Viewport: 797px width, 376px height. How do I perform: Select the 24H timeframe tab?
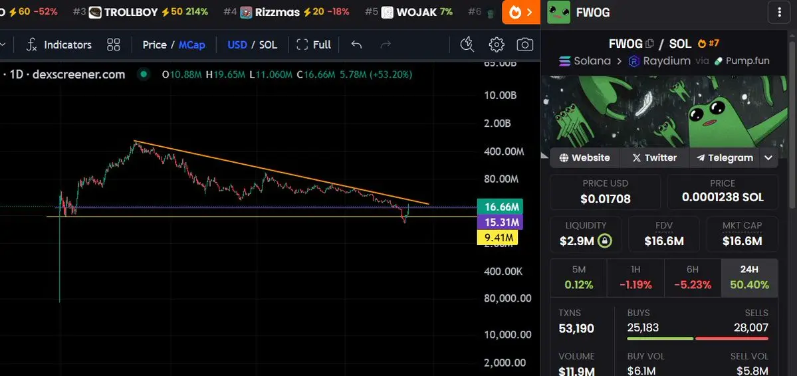coord(749,278)
